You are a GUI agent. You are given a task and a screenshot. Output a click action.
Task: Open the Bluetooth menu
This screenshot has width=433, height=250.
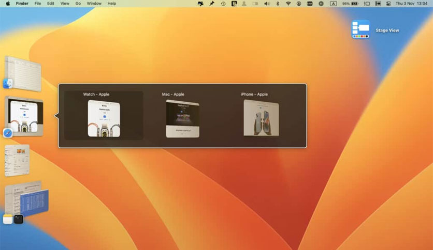278,4
